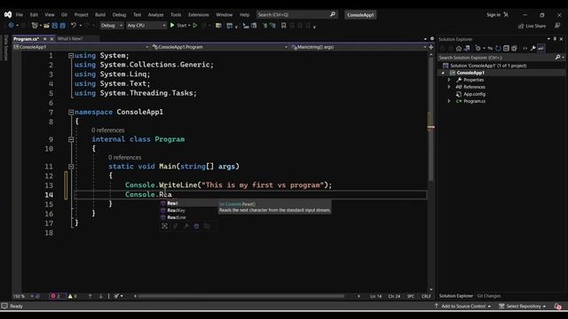This screenshot has height=319, width=568.
Task: Click Start Without Debugging outline arrow
Action: point(195,26)
